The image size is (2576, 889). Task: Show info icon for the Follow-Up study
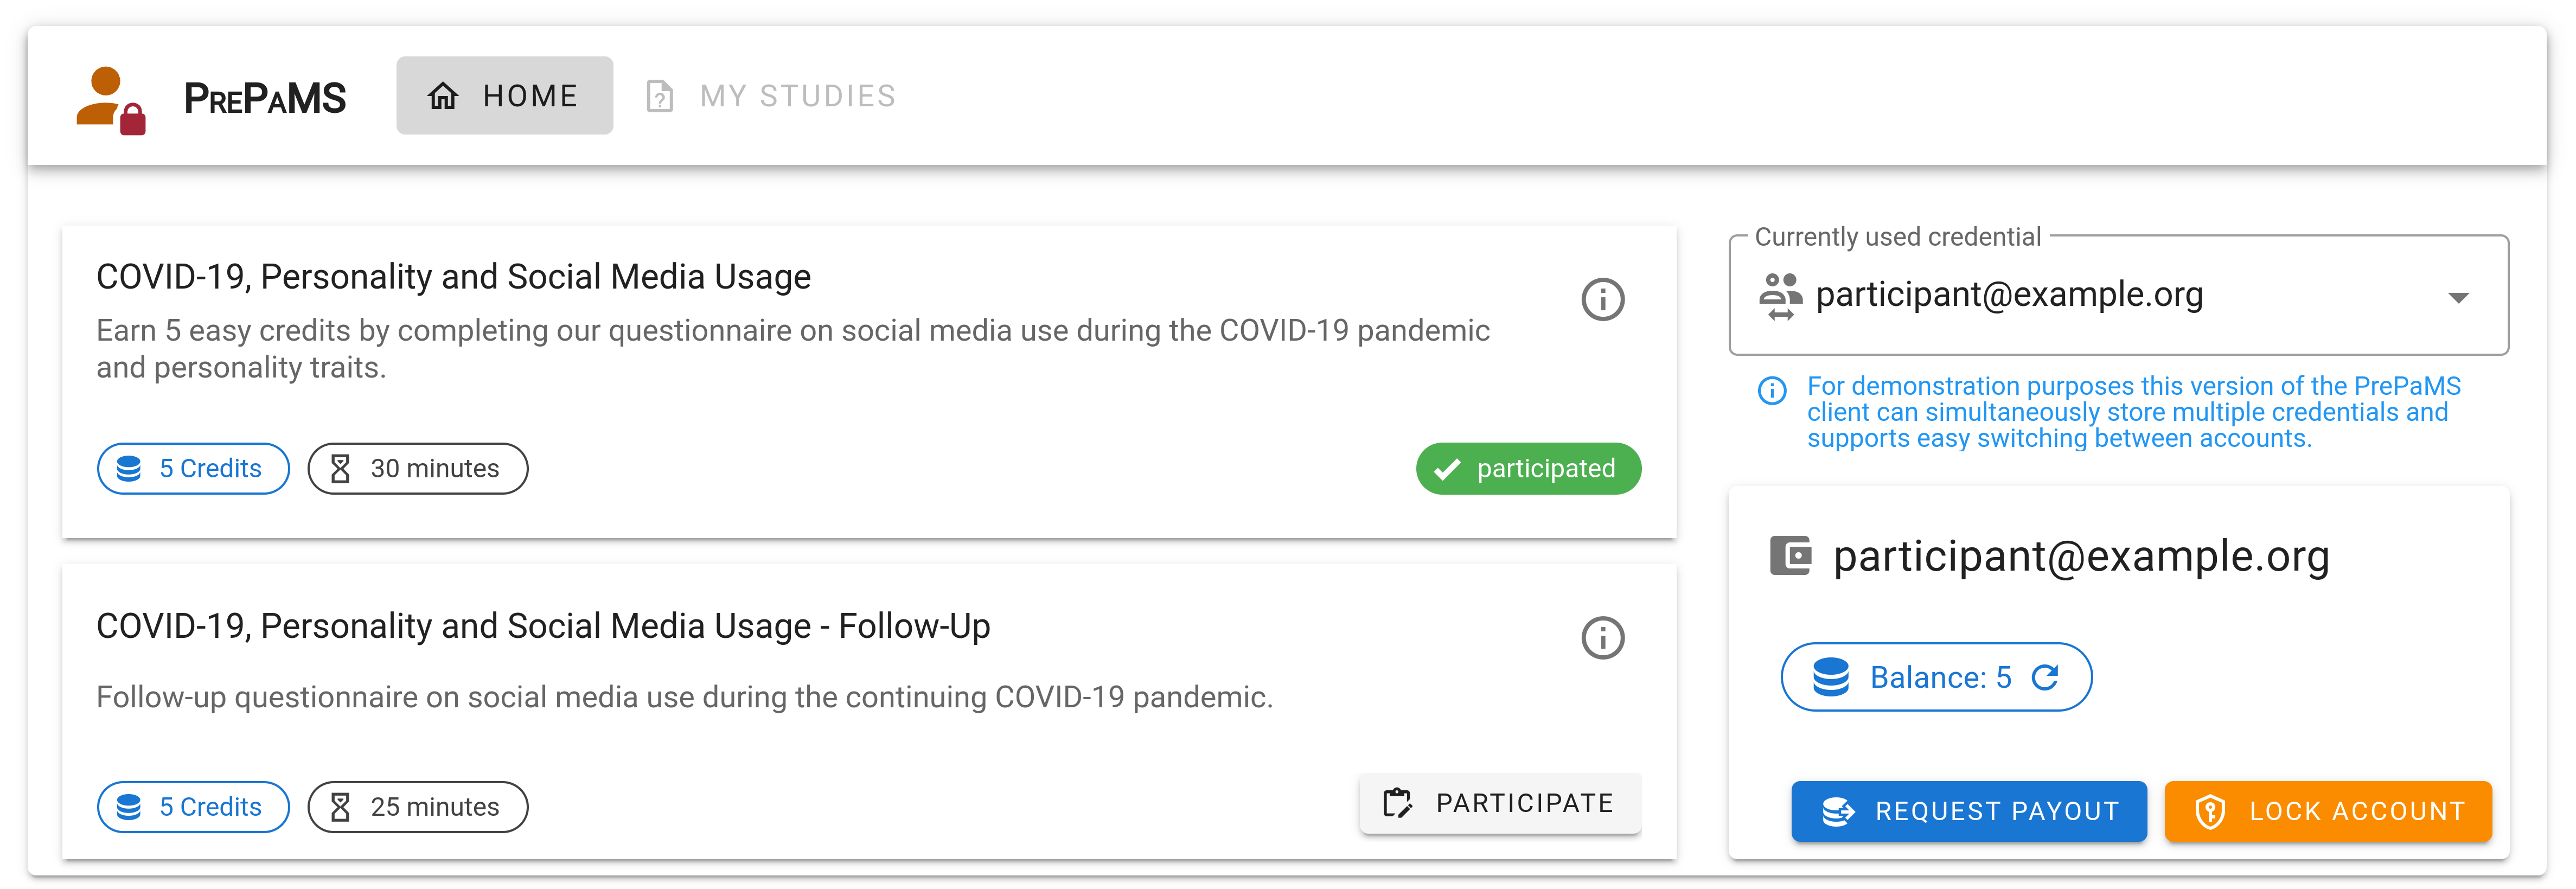click(x=1602, y=638)
